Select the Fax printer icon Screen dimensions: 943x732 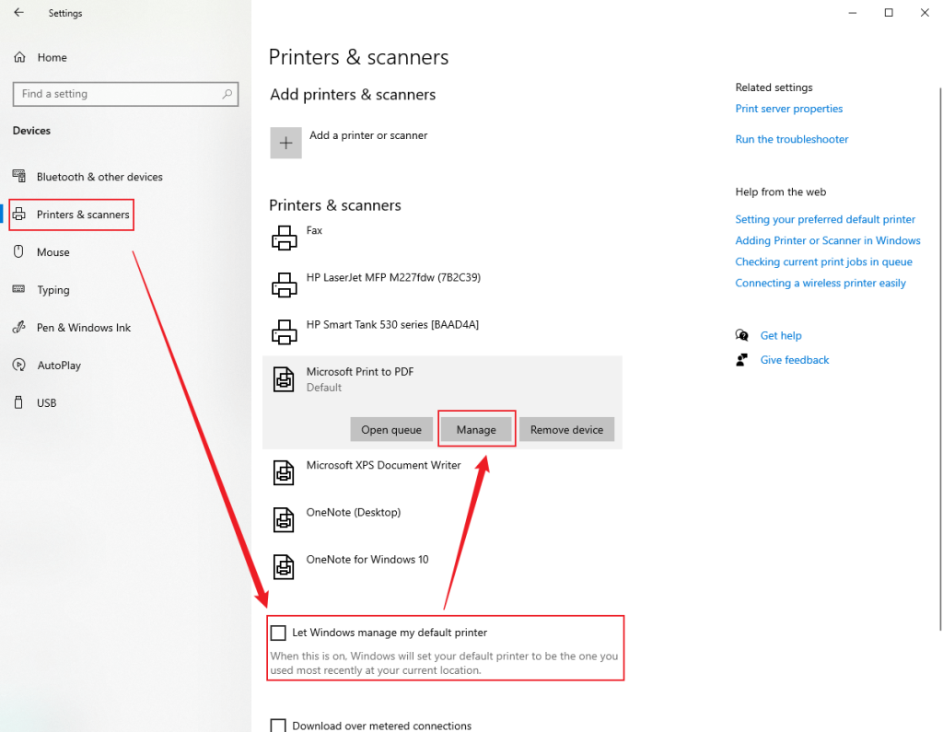pyautogui.click(x=285, y=236)
